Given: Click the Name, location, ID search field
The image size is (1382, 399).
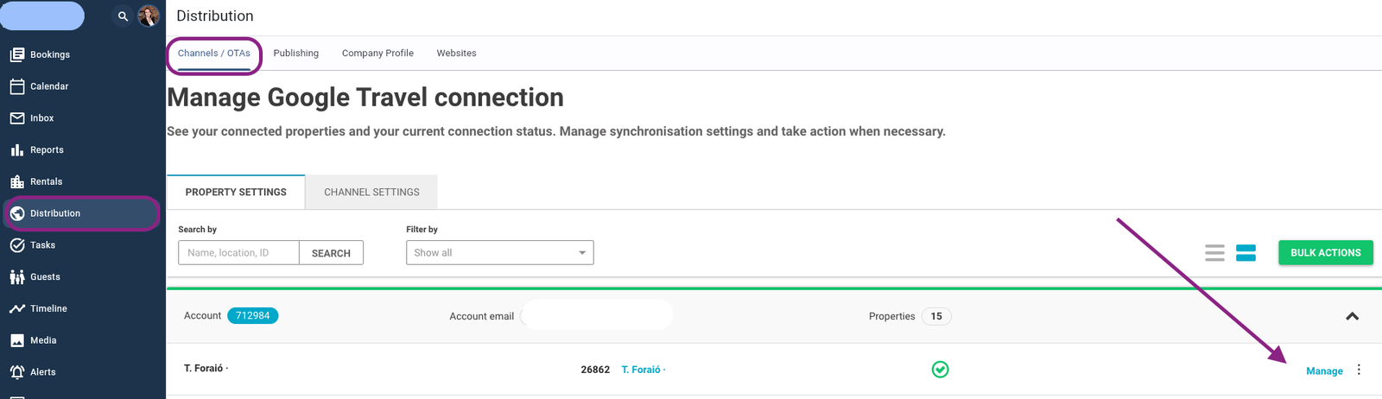Looking at the screenshot, I should (x=238, y=253).
